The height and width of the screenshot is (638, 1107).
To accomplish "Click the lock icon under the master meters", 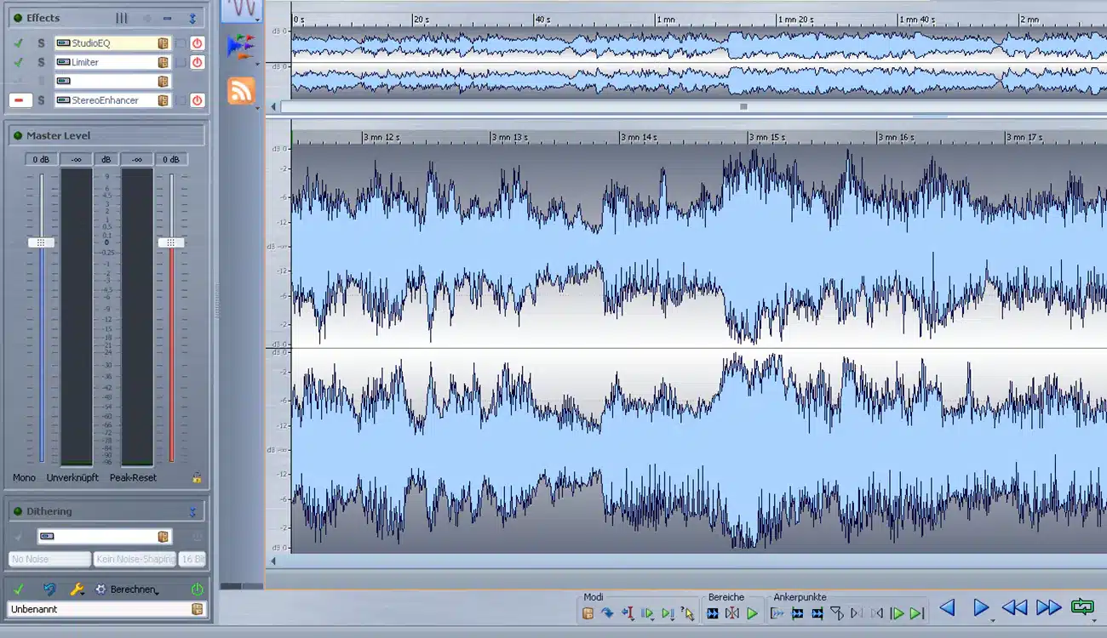I will 197,478.
